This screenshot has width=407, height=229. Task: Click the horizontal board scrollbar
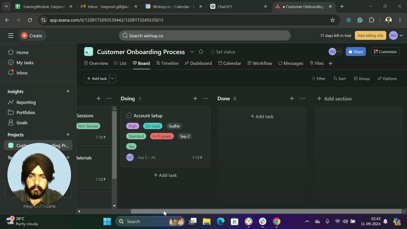[266, 211]
